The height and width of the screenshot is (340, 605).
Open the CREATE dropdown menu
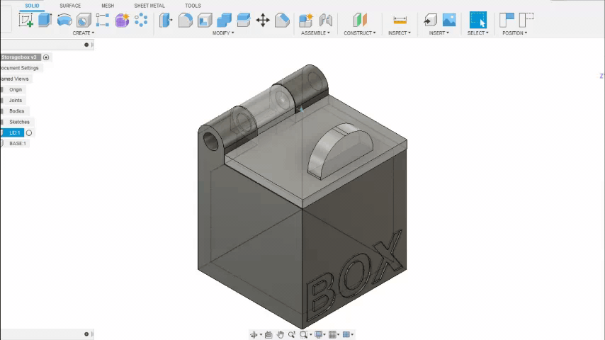click(x=83, y=33)
